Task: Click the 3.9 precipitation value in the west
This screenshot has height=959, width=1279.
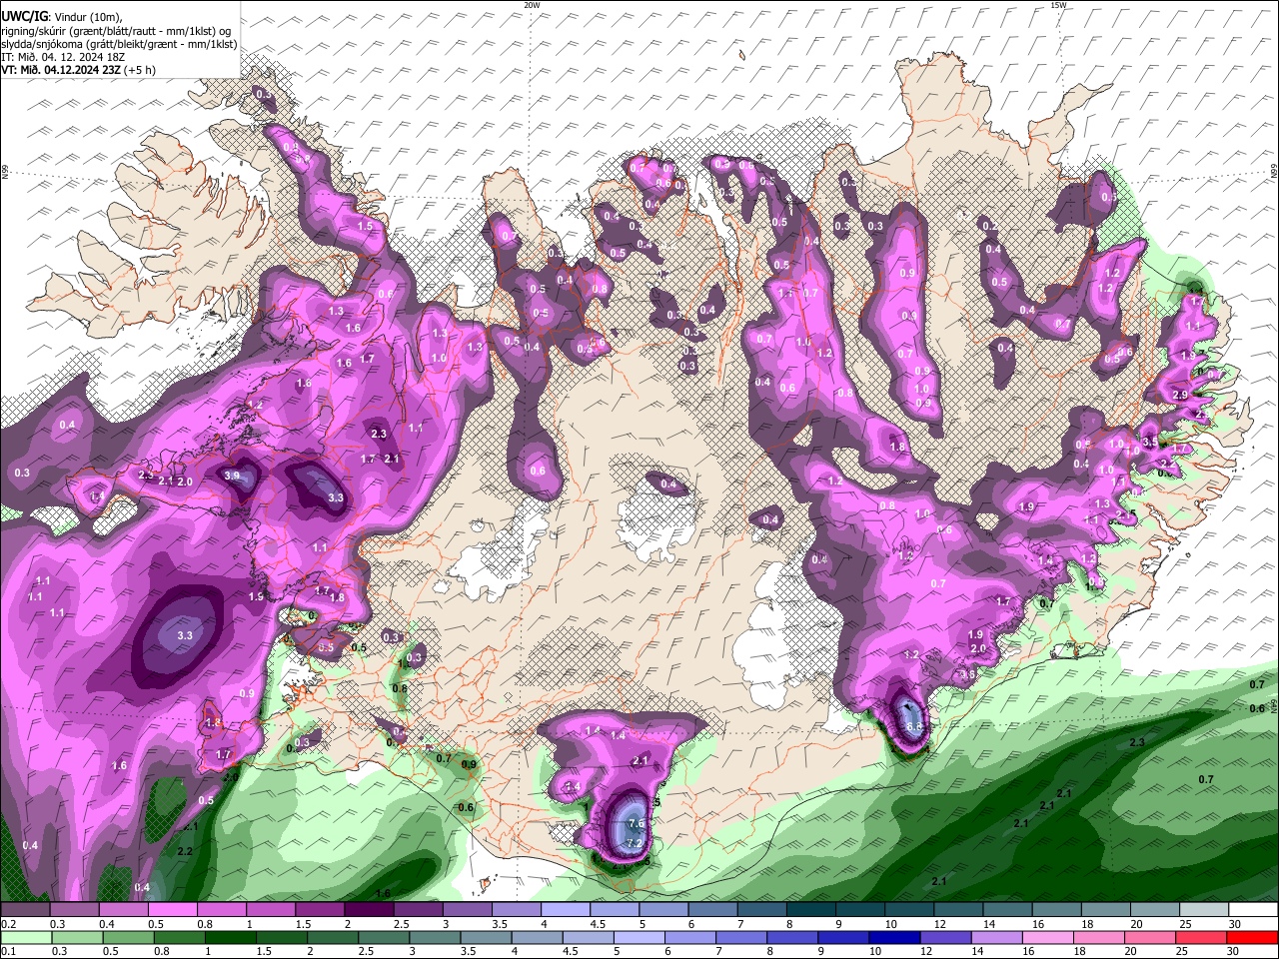Action: tap(233, 476)
